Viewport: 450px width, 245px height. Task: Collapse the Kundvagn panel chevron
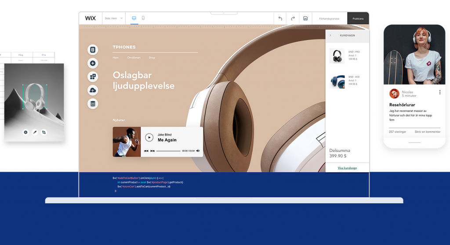pos(330,35)
